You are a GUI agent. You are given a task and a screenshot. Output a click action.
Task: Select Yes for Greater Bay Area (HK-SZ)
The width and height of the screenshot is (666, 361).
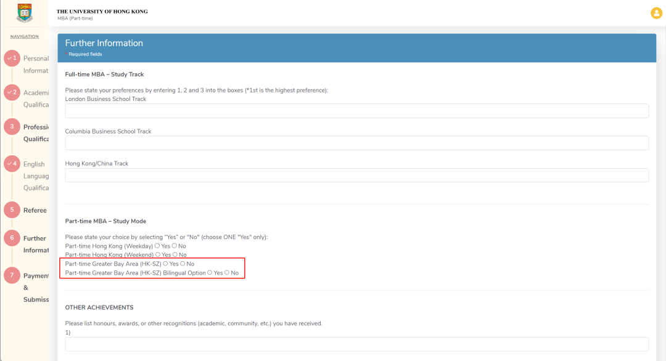pos(166,264)
